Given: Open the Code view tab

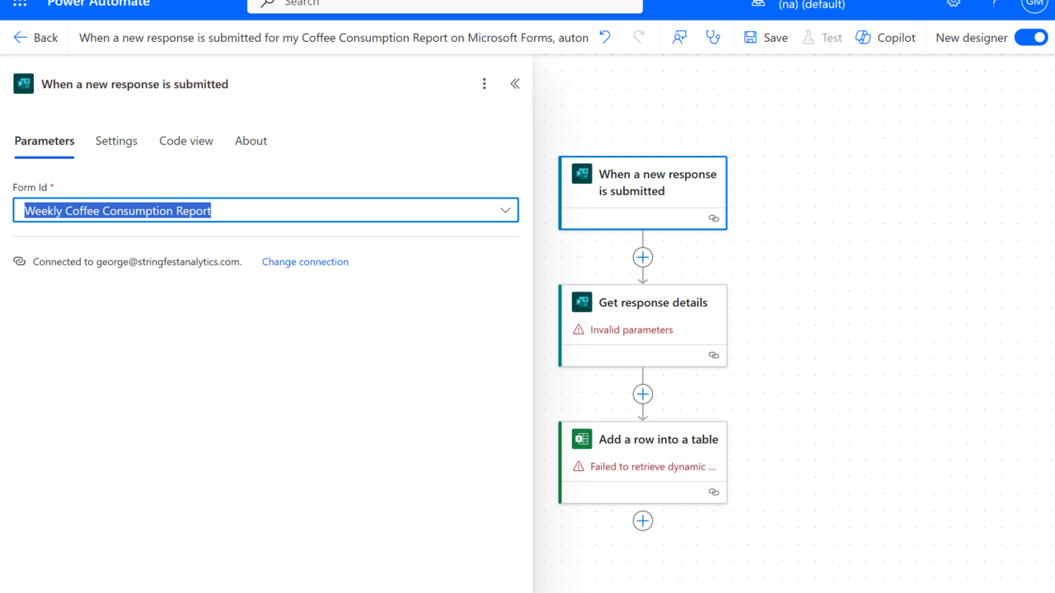Looking at the screenshot, I should click(186, 141).
